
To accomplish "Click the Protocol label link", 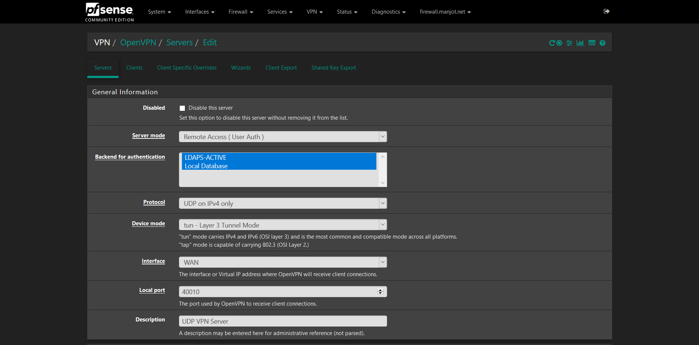I will click(154, 202).
